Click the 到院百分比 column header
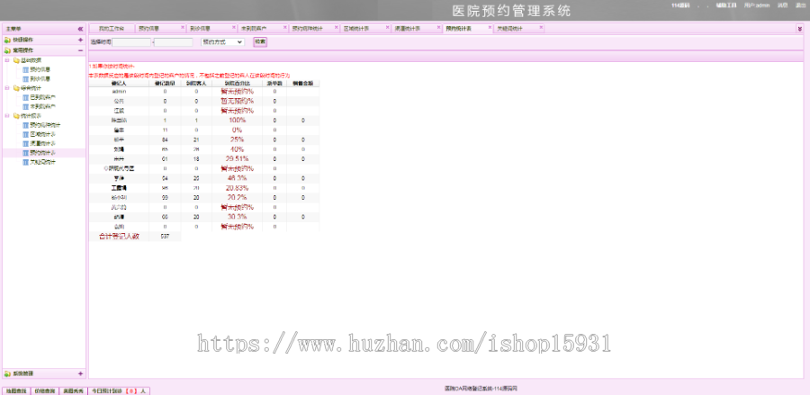This screenshot has width=810, height=395. point(237,83)
